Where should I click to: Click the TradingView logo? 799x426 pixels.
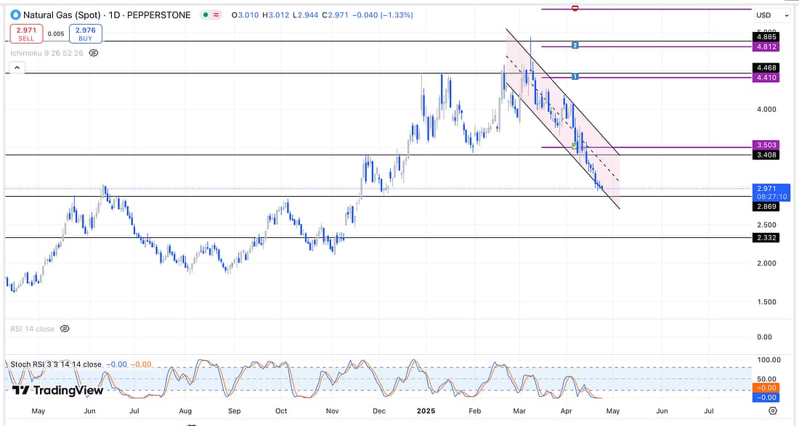pyautogui.click(x=58, y=390)
